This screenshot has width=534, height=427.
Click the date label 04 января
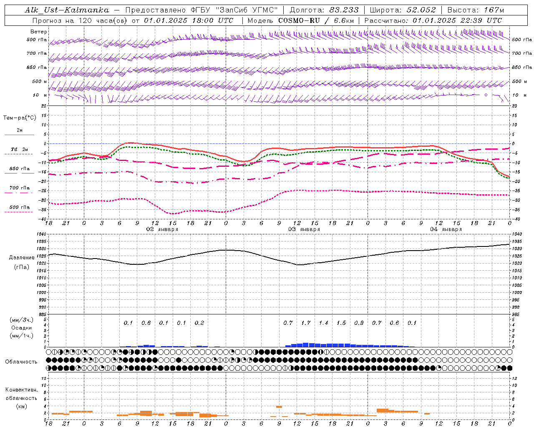(x=446, y=229)
